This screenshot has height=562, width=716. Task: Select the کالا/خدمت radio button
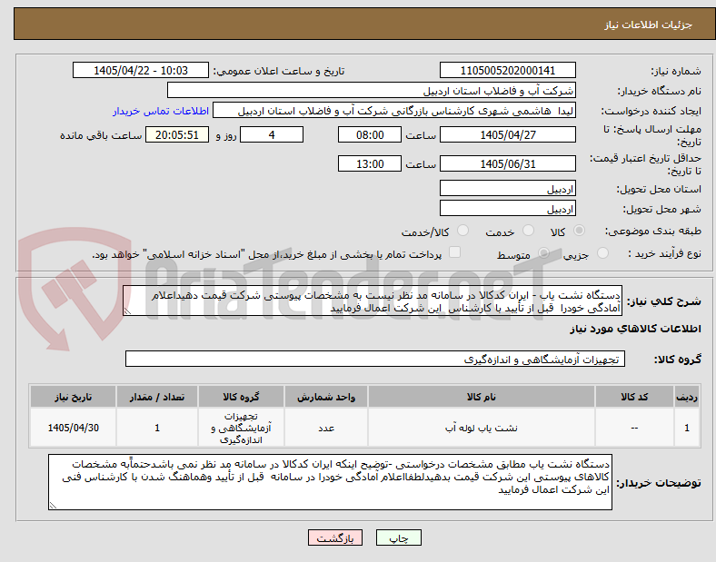click(x=462, y=231)
